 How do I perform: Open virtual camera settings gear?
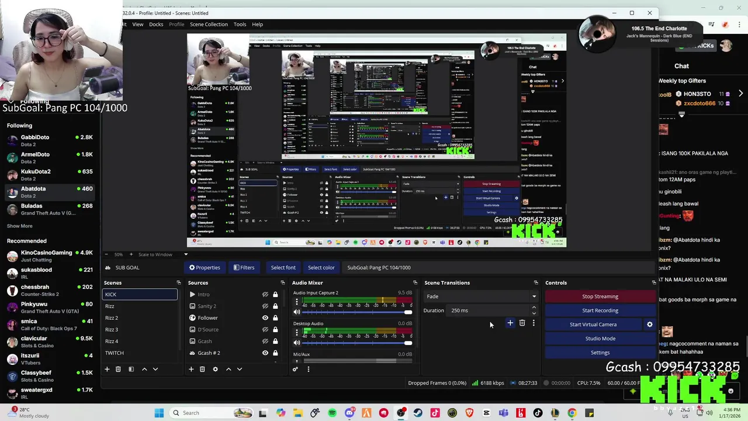pyautogui.click(x=649, y=325)
